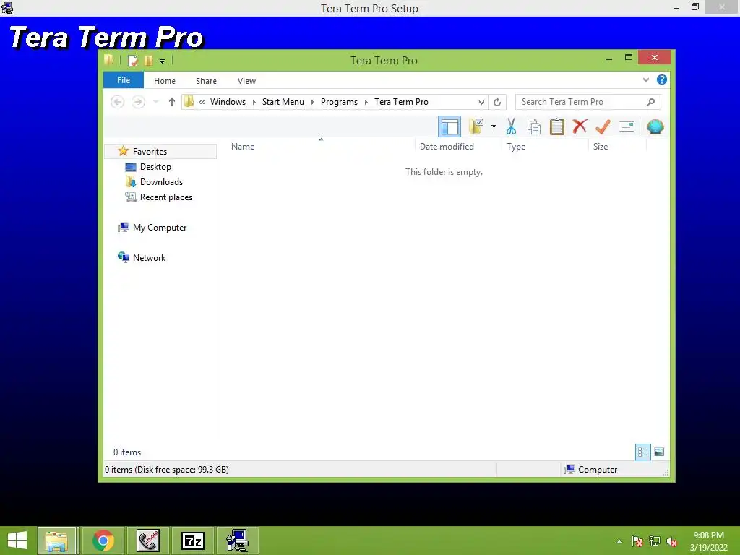Select My Computer in navigation pane
Screen dimensions: 740x555
pos(160,228)
